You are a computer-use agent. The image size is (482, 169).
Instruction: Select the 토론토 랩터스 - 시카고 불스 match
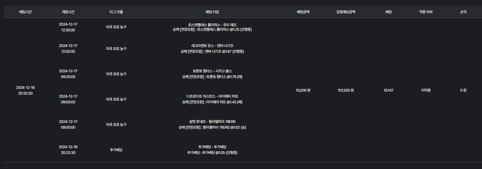pos(212,71)
